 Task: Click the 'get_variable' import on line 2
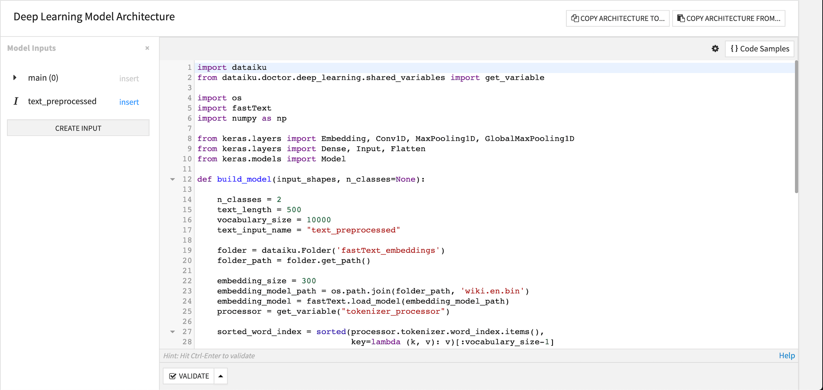pos(515,78)
